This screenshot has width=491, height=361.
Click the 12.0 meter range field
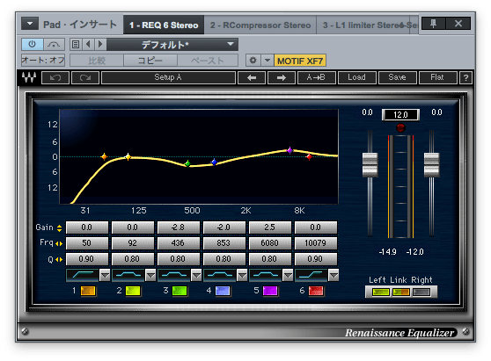(x=400, y=115)
